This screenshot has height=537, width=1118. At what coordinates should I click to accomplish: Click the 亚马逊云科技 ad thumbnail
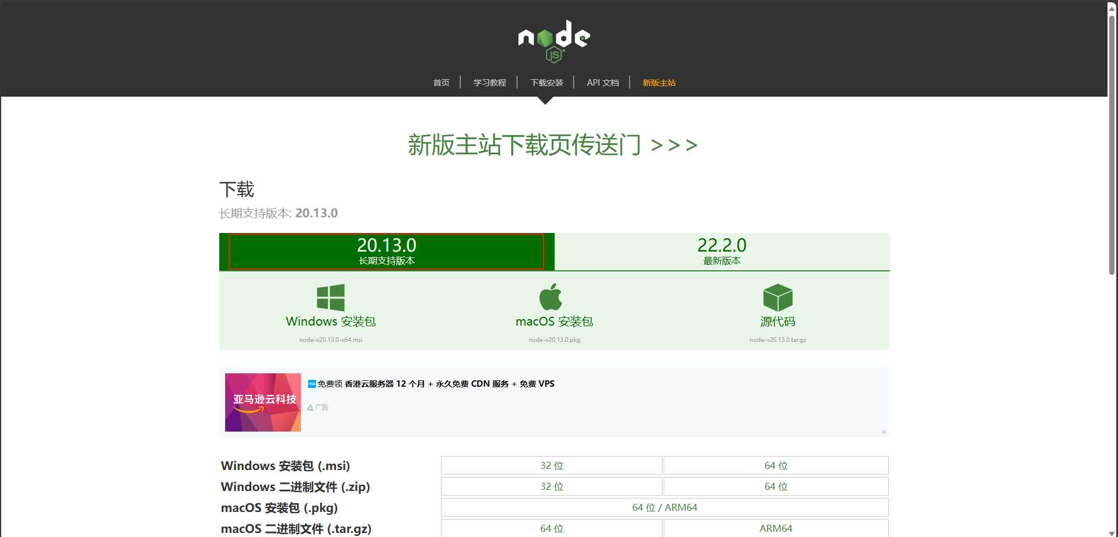point(263,402)
